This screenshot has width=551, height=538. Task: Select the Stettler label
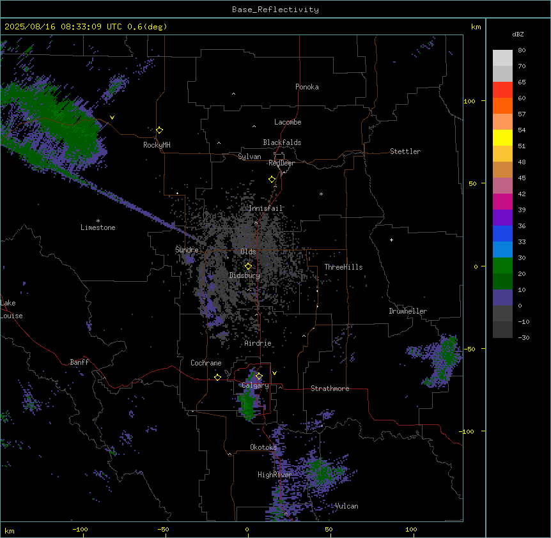click(405, 151)
